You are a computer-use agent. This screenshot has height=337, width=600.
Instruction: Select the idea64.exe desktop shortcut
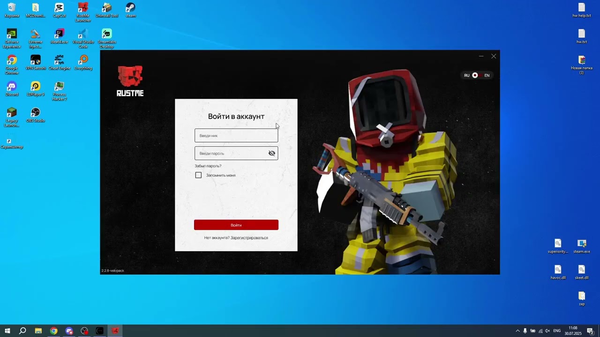59,37
